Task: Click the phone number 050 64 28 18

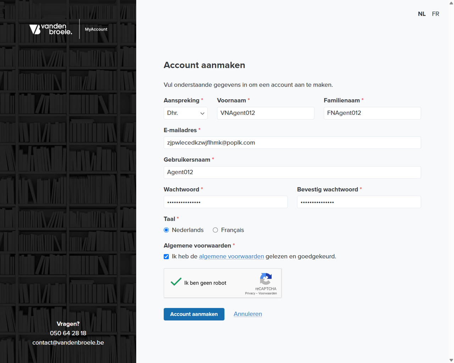Action: coord(68,333)
